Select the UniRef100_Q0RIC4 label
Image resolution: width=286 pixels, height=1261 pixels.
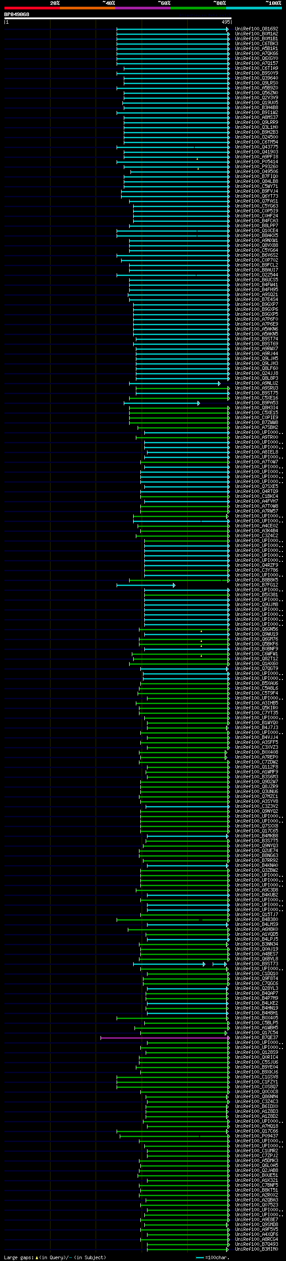257,1057
